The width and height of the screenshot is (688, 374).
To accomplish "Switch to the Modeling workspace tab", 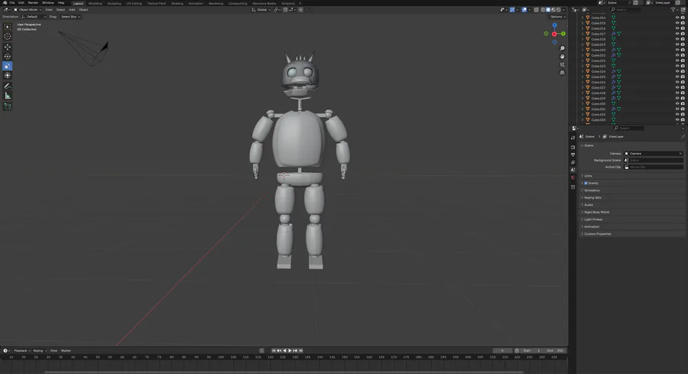I will click(96, 3).
